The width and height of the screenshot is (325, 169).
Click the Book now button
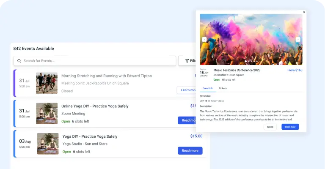290,127
